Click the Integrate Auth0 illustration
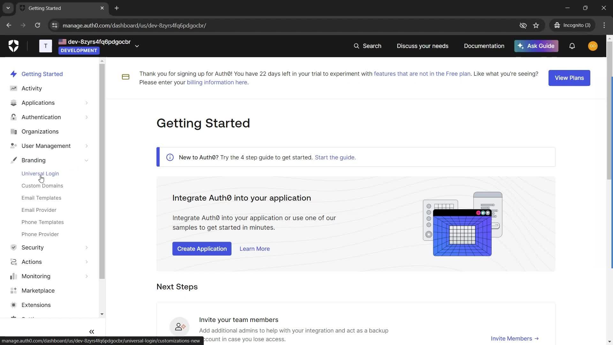This screenshot has height=345, width=613. pyautogui.click(x=463, y=224)
